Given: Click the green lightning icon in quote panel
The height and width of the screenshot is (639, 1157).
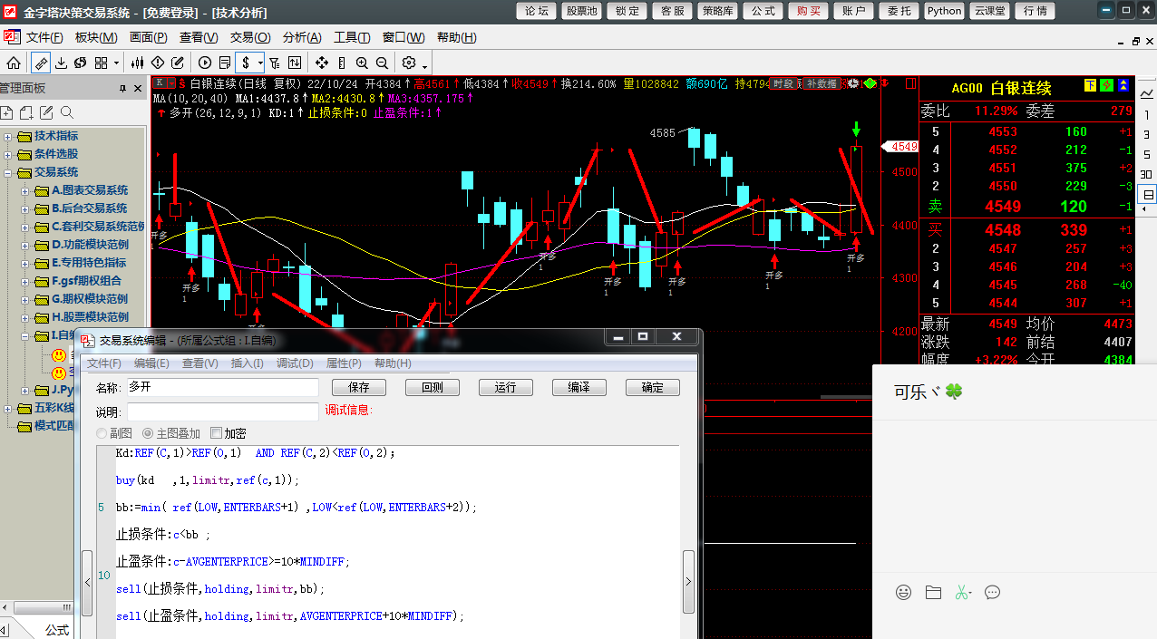Looking at the screenshot, I should (x=1107, y=86).
